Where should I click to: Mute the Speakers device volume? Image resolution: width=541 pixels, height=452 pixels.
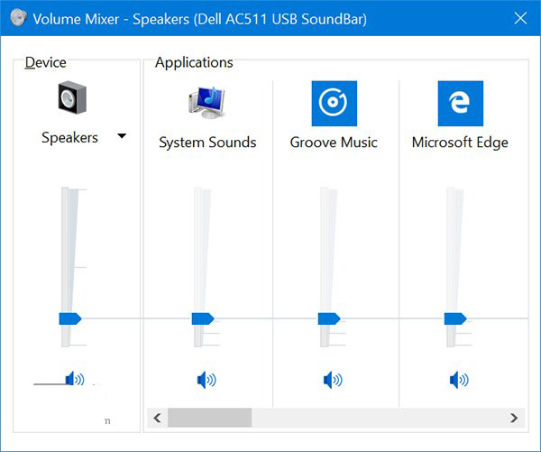click(x=74, y=380)
